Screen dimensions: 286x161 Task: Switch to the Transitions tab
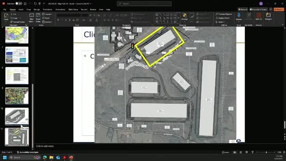pyautogui.click(x=47, y=9)
